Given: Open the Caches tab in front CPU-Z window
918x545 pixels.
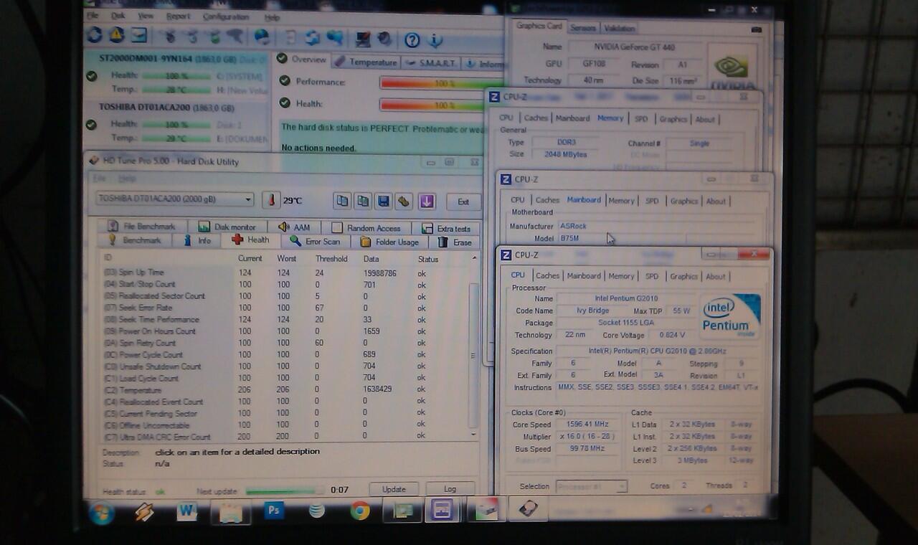Looking at the screenshot, I should (x=547, y=276).
